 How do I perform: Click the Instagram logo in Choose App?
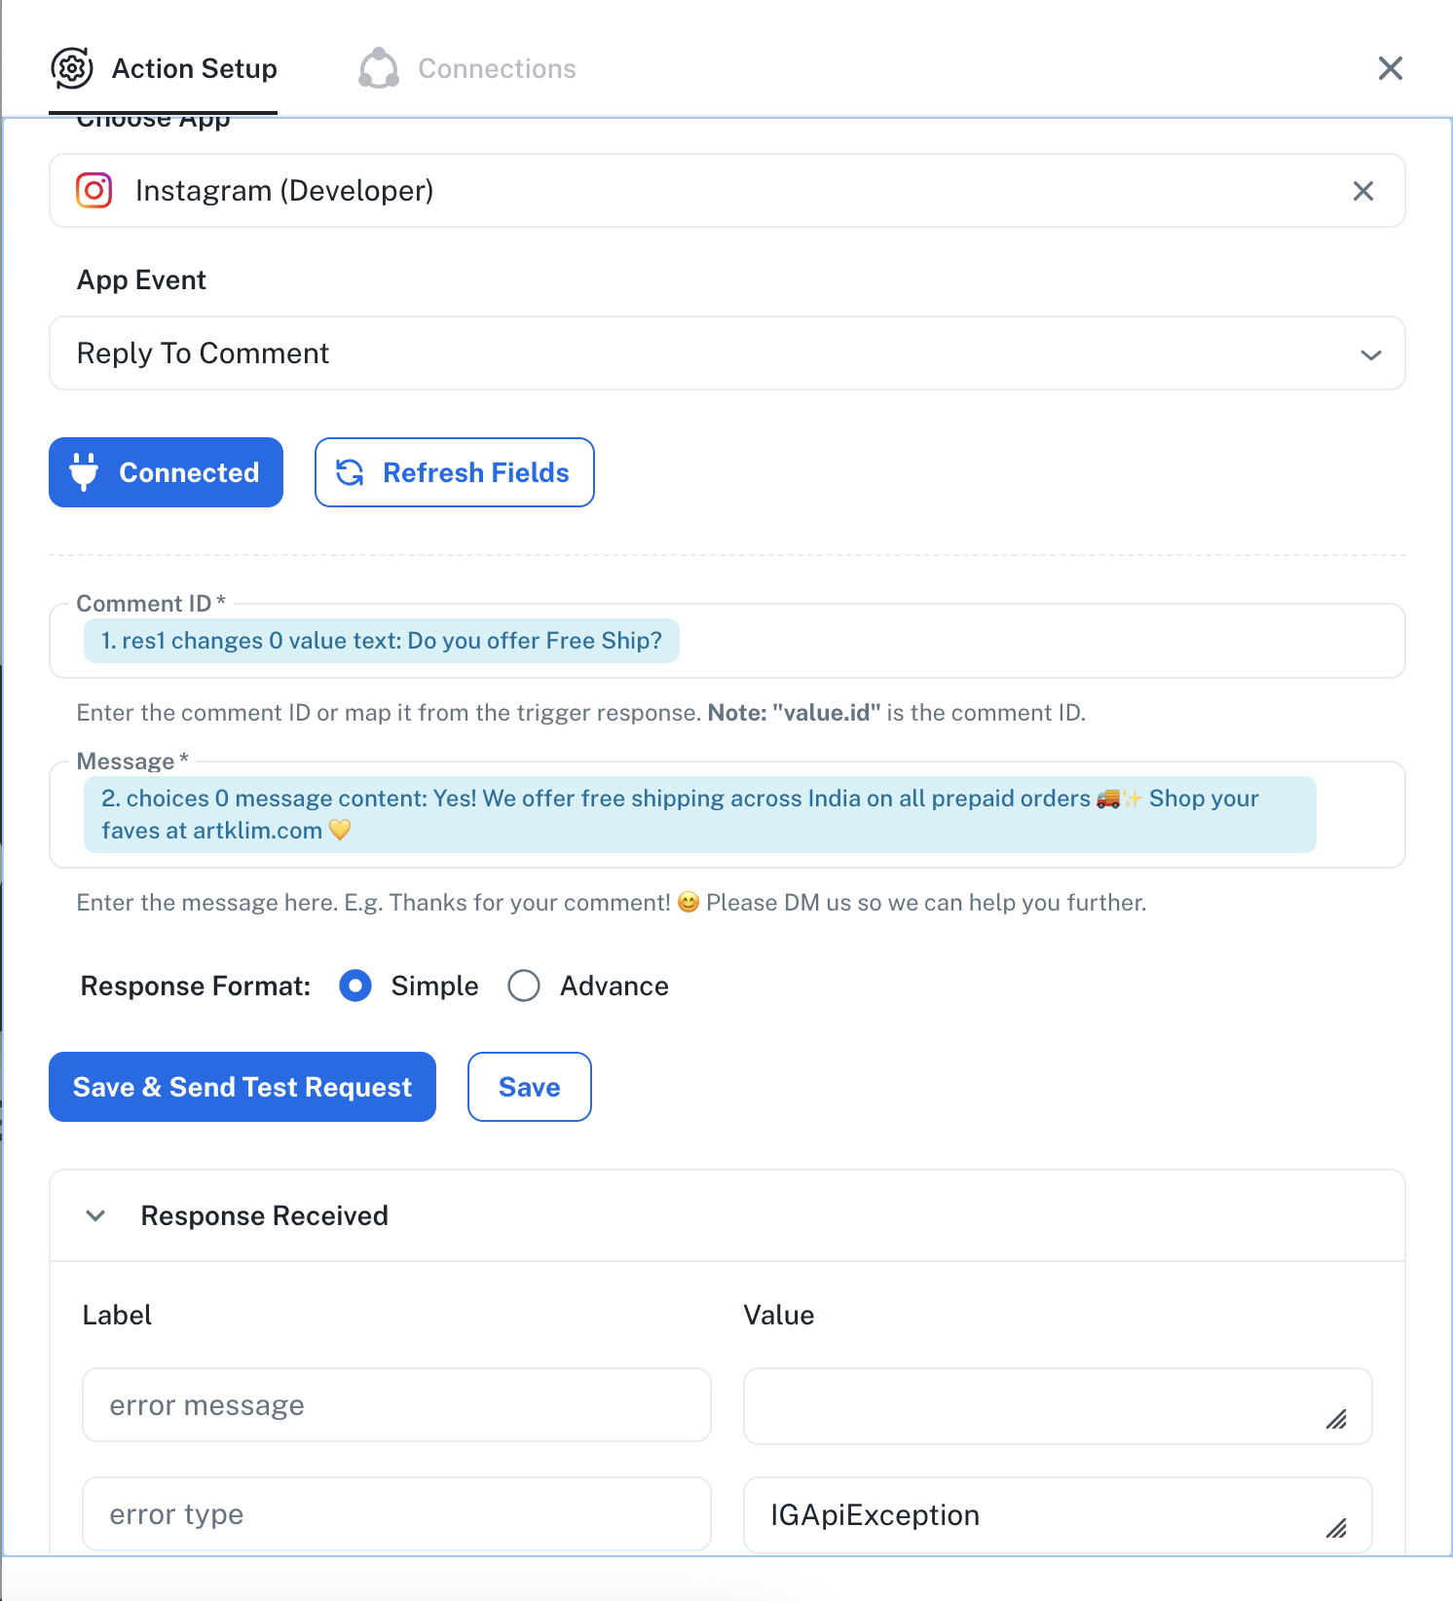point(94,190)
